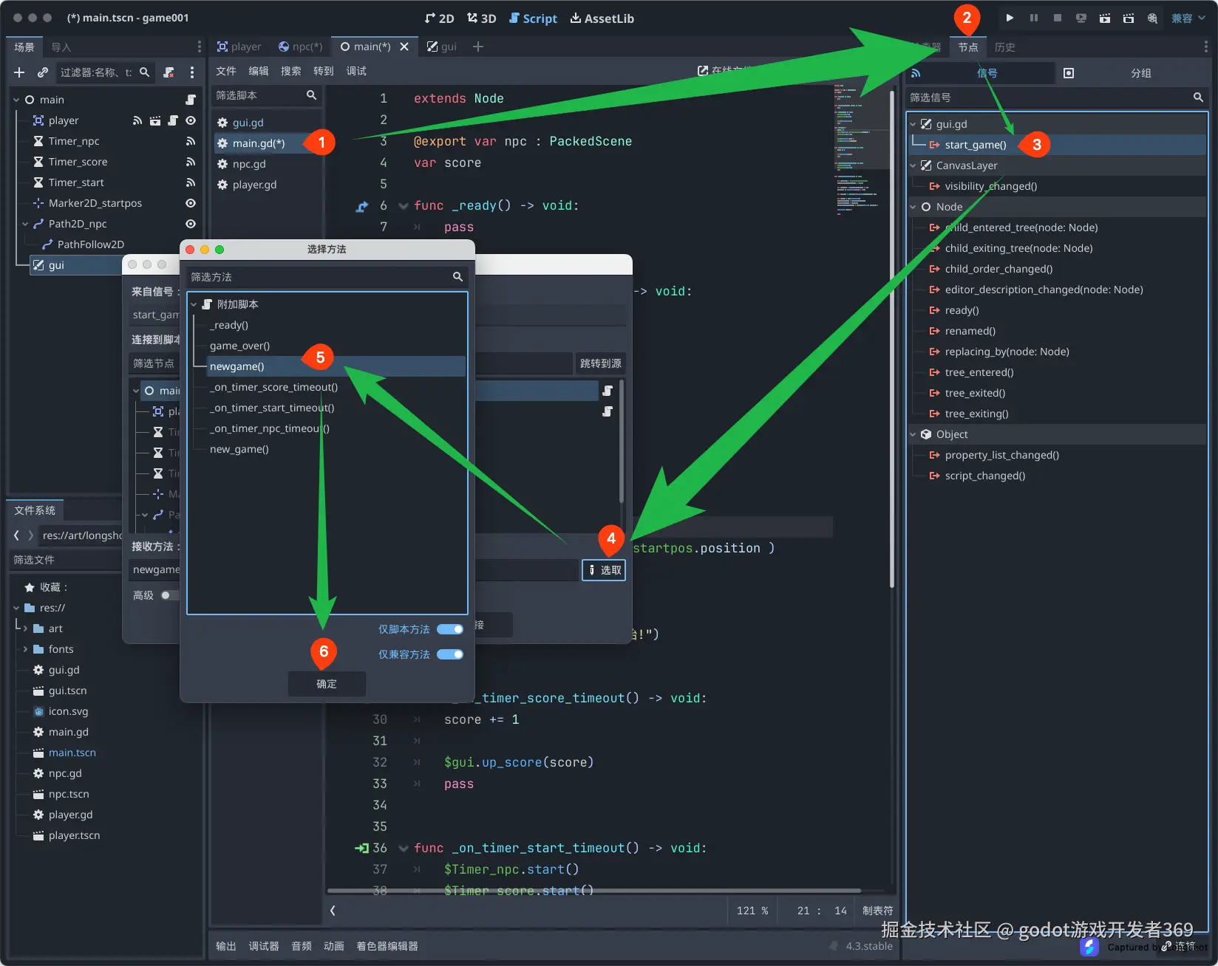The image size is (1218, 966).
Task: Switch to the 分组 groups view
Action: [x=1141, y=73]
